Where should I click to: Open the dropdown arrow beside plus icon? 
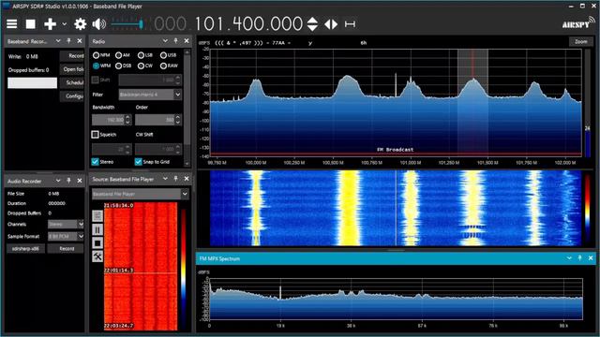coord(65,24)
